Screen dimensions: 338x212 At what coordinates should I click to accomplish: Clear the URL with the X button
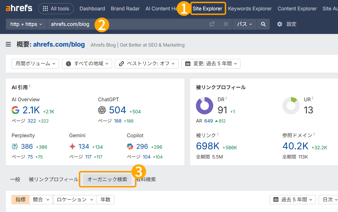[226, 24]
